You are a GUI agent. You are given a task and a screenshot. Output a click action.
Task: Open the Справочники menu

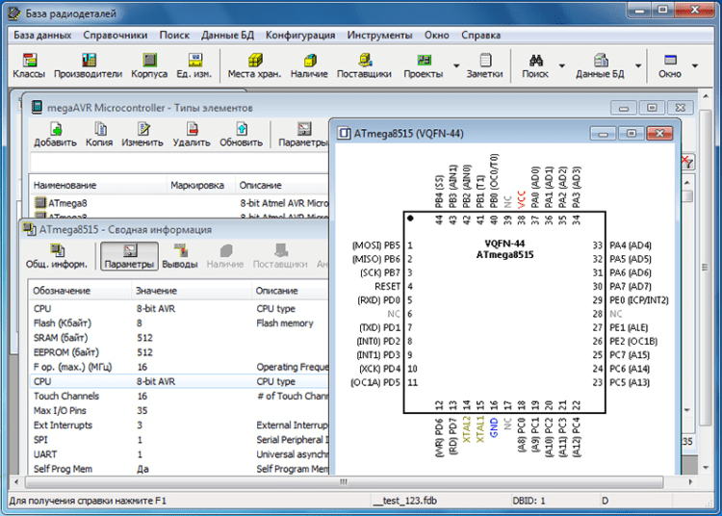(x=115, y=35)
